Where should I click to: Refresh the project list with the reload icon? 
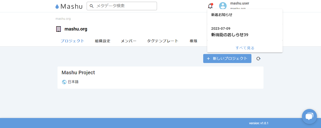[258, 58]
